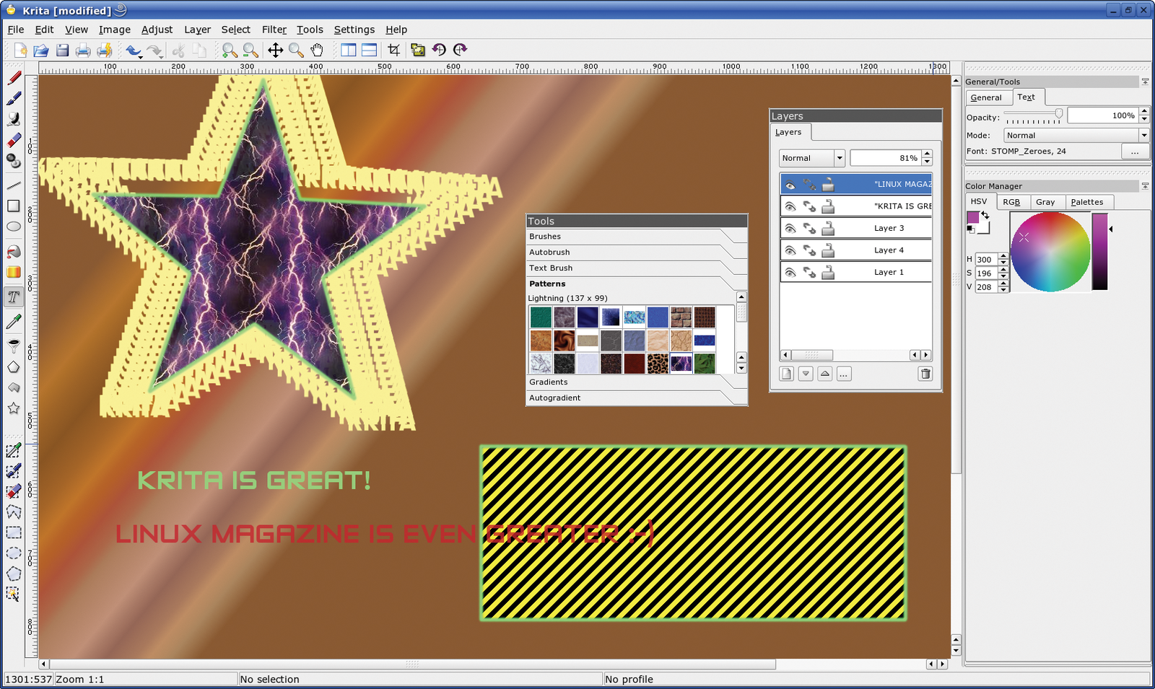Click the rotate clockwise toolbar icon
This screenshot has width=1155, height=689.
(460, 50)
